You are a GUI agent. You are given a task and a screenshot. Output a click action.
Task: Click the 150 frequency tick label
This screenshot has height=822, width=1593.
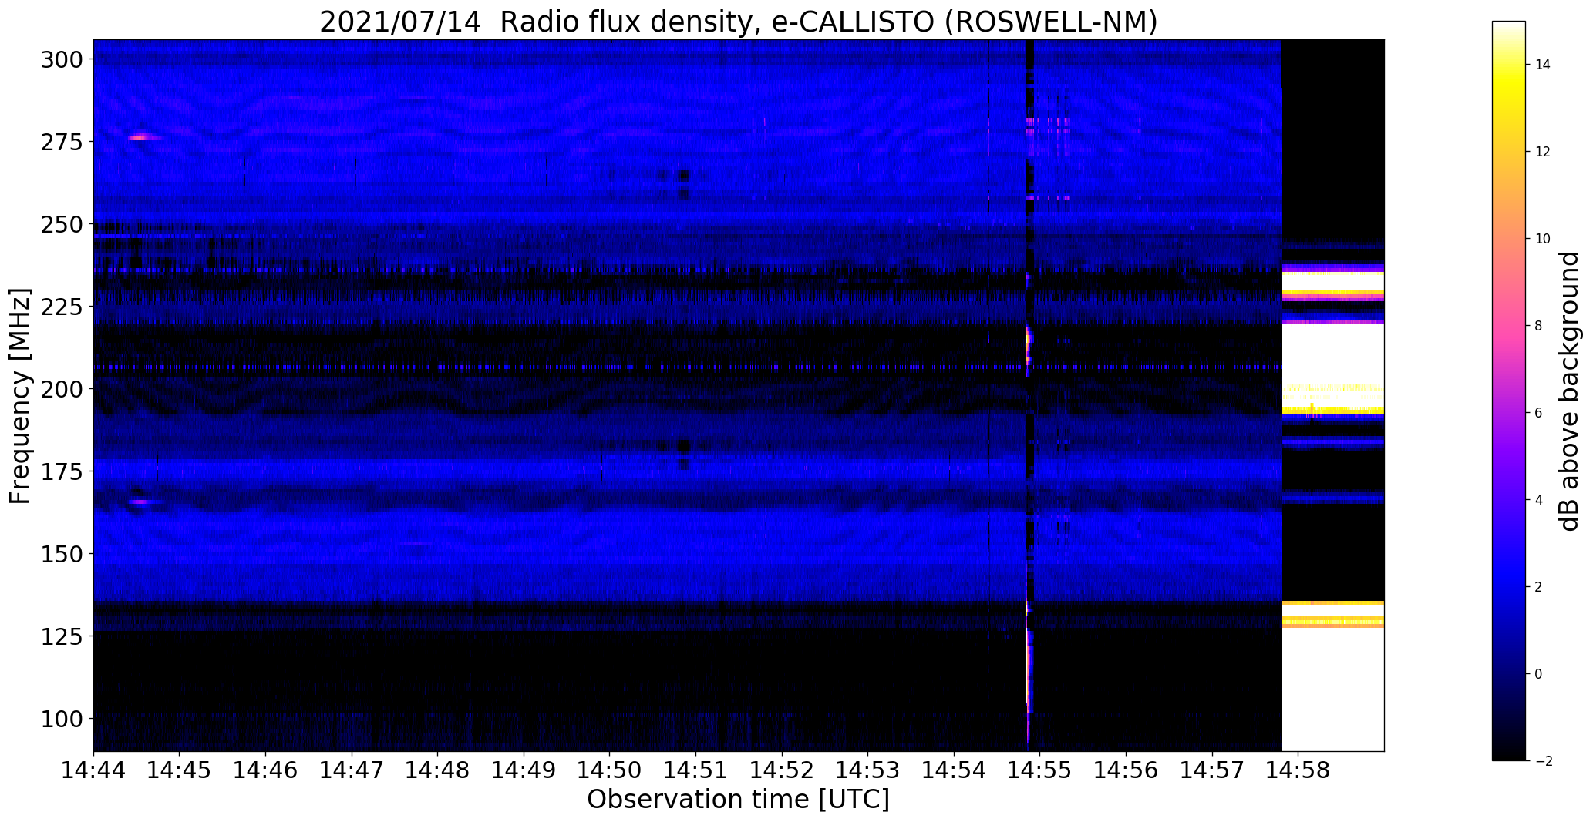62,554
